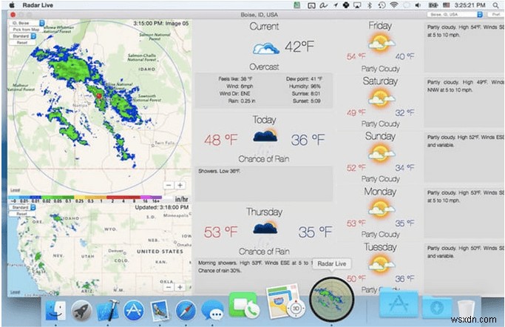This screenshot has height=327, width=505.
Task: Zoom in the radar map with plus
Action: point(180,185)
